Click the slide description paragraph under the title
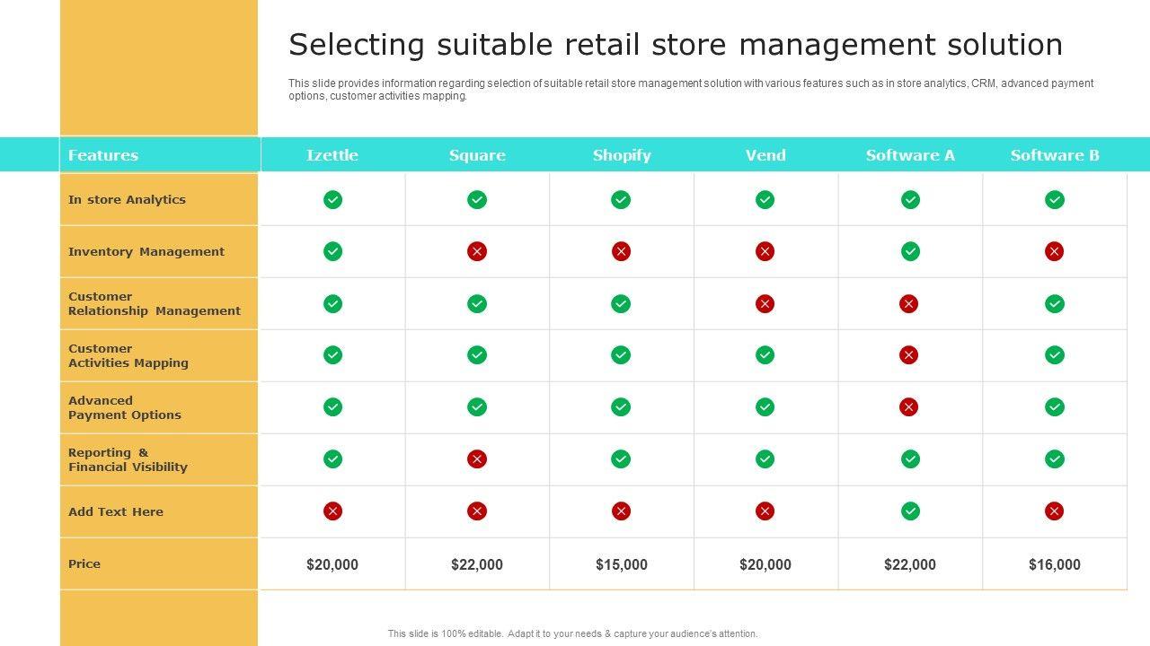 (x=690, y=90)
